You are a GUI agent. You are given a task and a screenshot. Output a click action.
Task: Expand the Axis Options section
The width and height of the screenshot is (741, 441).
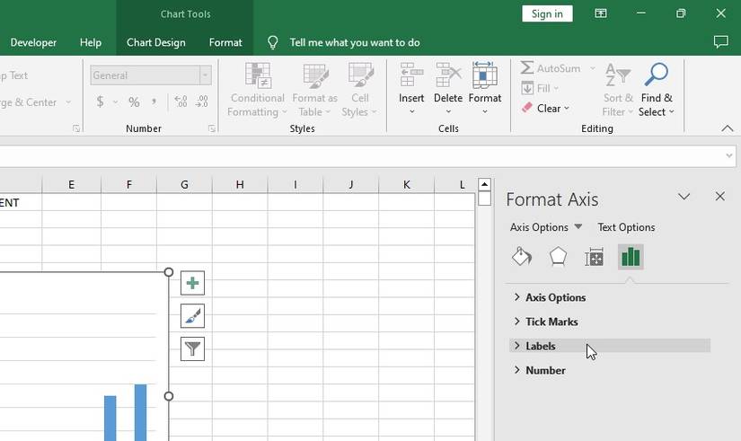[x=555, y=297]
